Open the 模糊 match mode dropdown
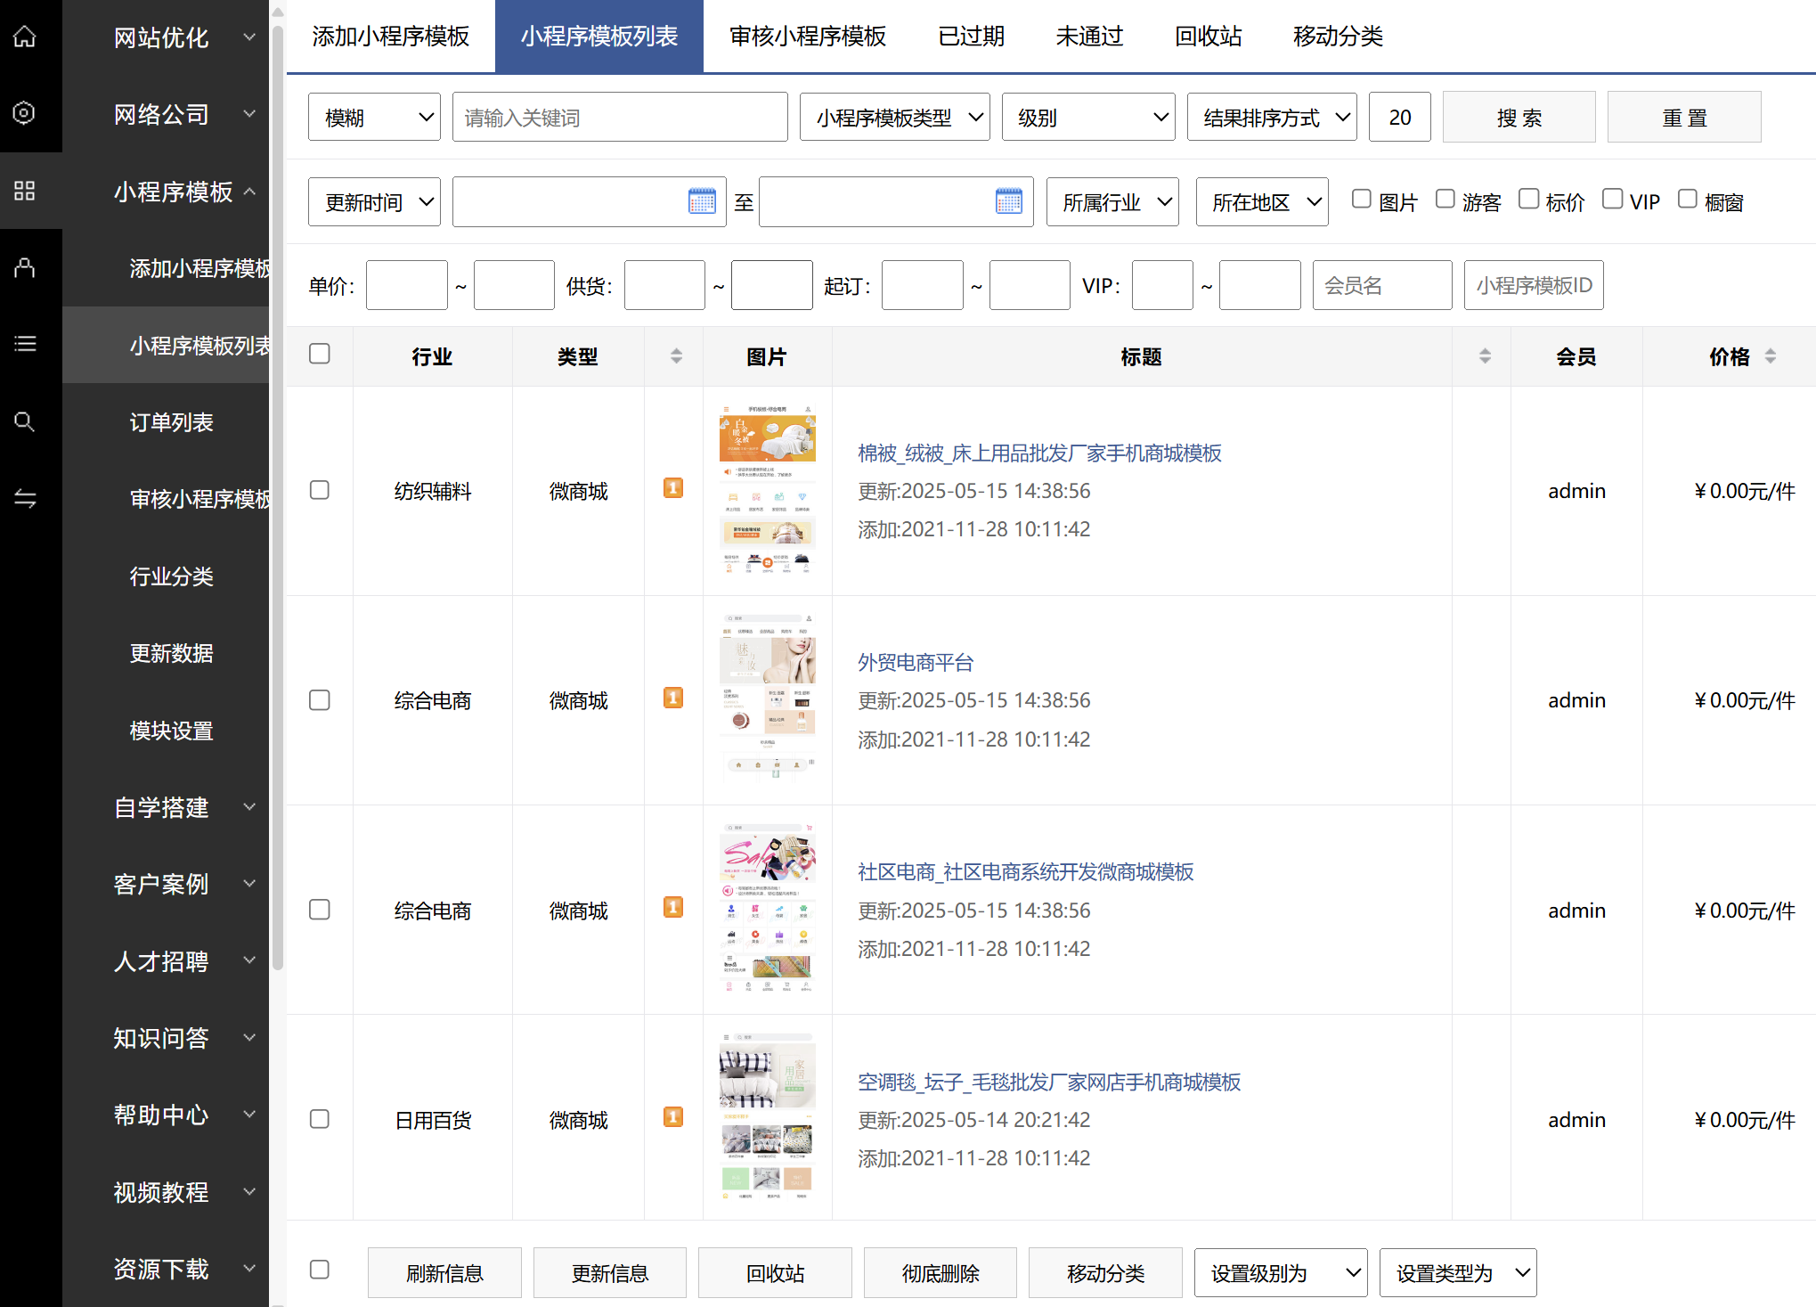Image resolution: width=1816 pixels, height=1307 pixels. click(374, 117)
